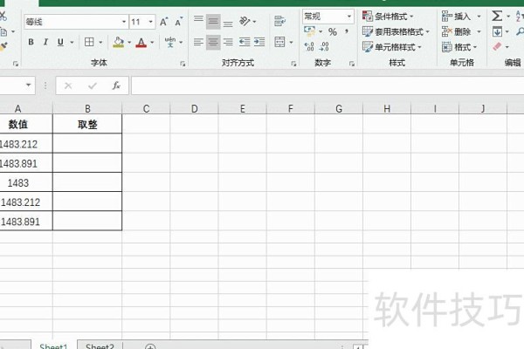Select header cell 取整
This screenshot has width=524, height=349.
click(87, 124)
